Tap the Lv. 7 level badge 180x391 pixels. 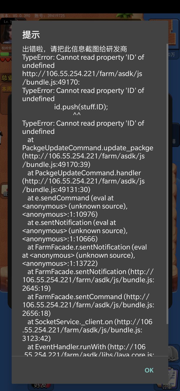[7, 22]
